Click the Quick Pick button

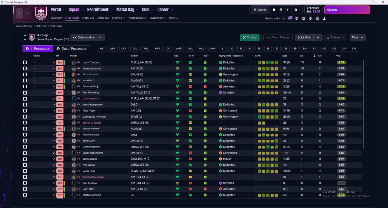click(304, 37)
